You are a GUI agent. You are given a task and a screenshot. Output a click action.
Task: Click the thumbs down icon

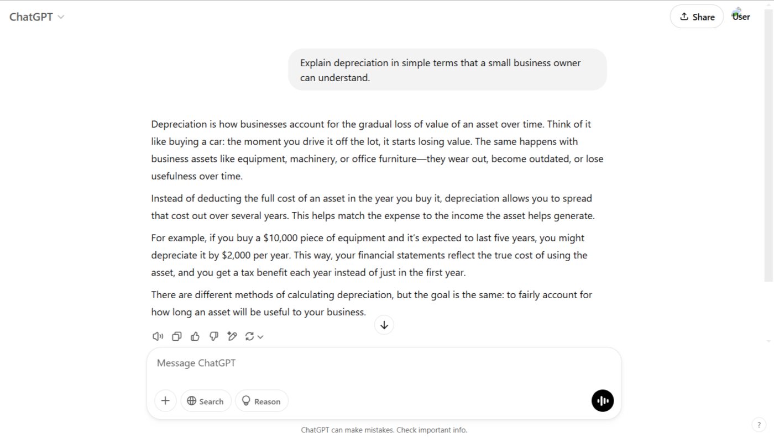point(214,336)
